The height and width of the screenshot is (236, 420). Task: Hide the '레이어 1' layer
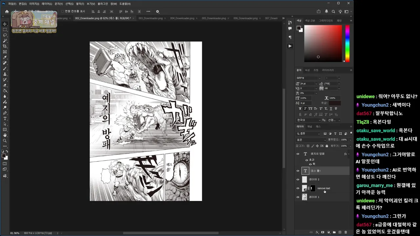click(298, 197)
